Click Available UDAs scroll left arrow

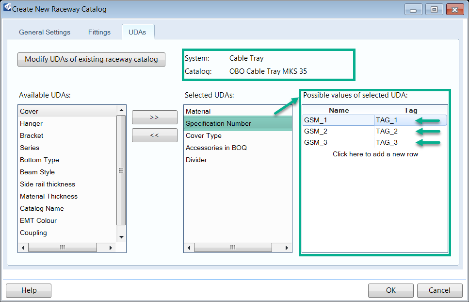tap(23, 248)
